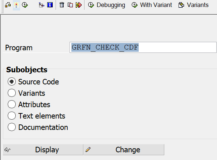This screenshot has height=160, width=217.
Task: Delete the program with the trash can icon
Action: click(62, 5)
